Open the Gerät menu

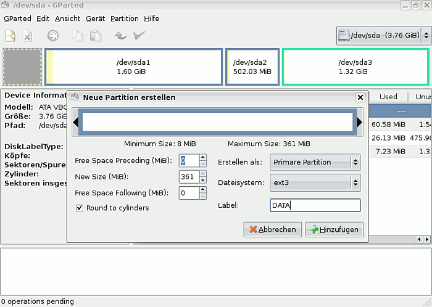[95, 18]
